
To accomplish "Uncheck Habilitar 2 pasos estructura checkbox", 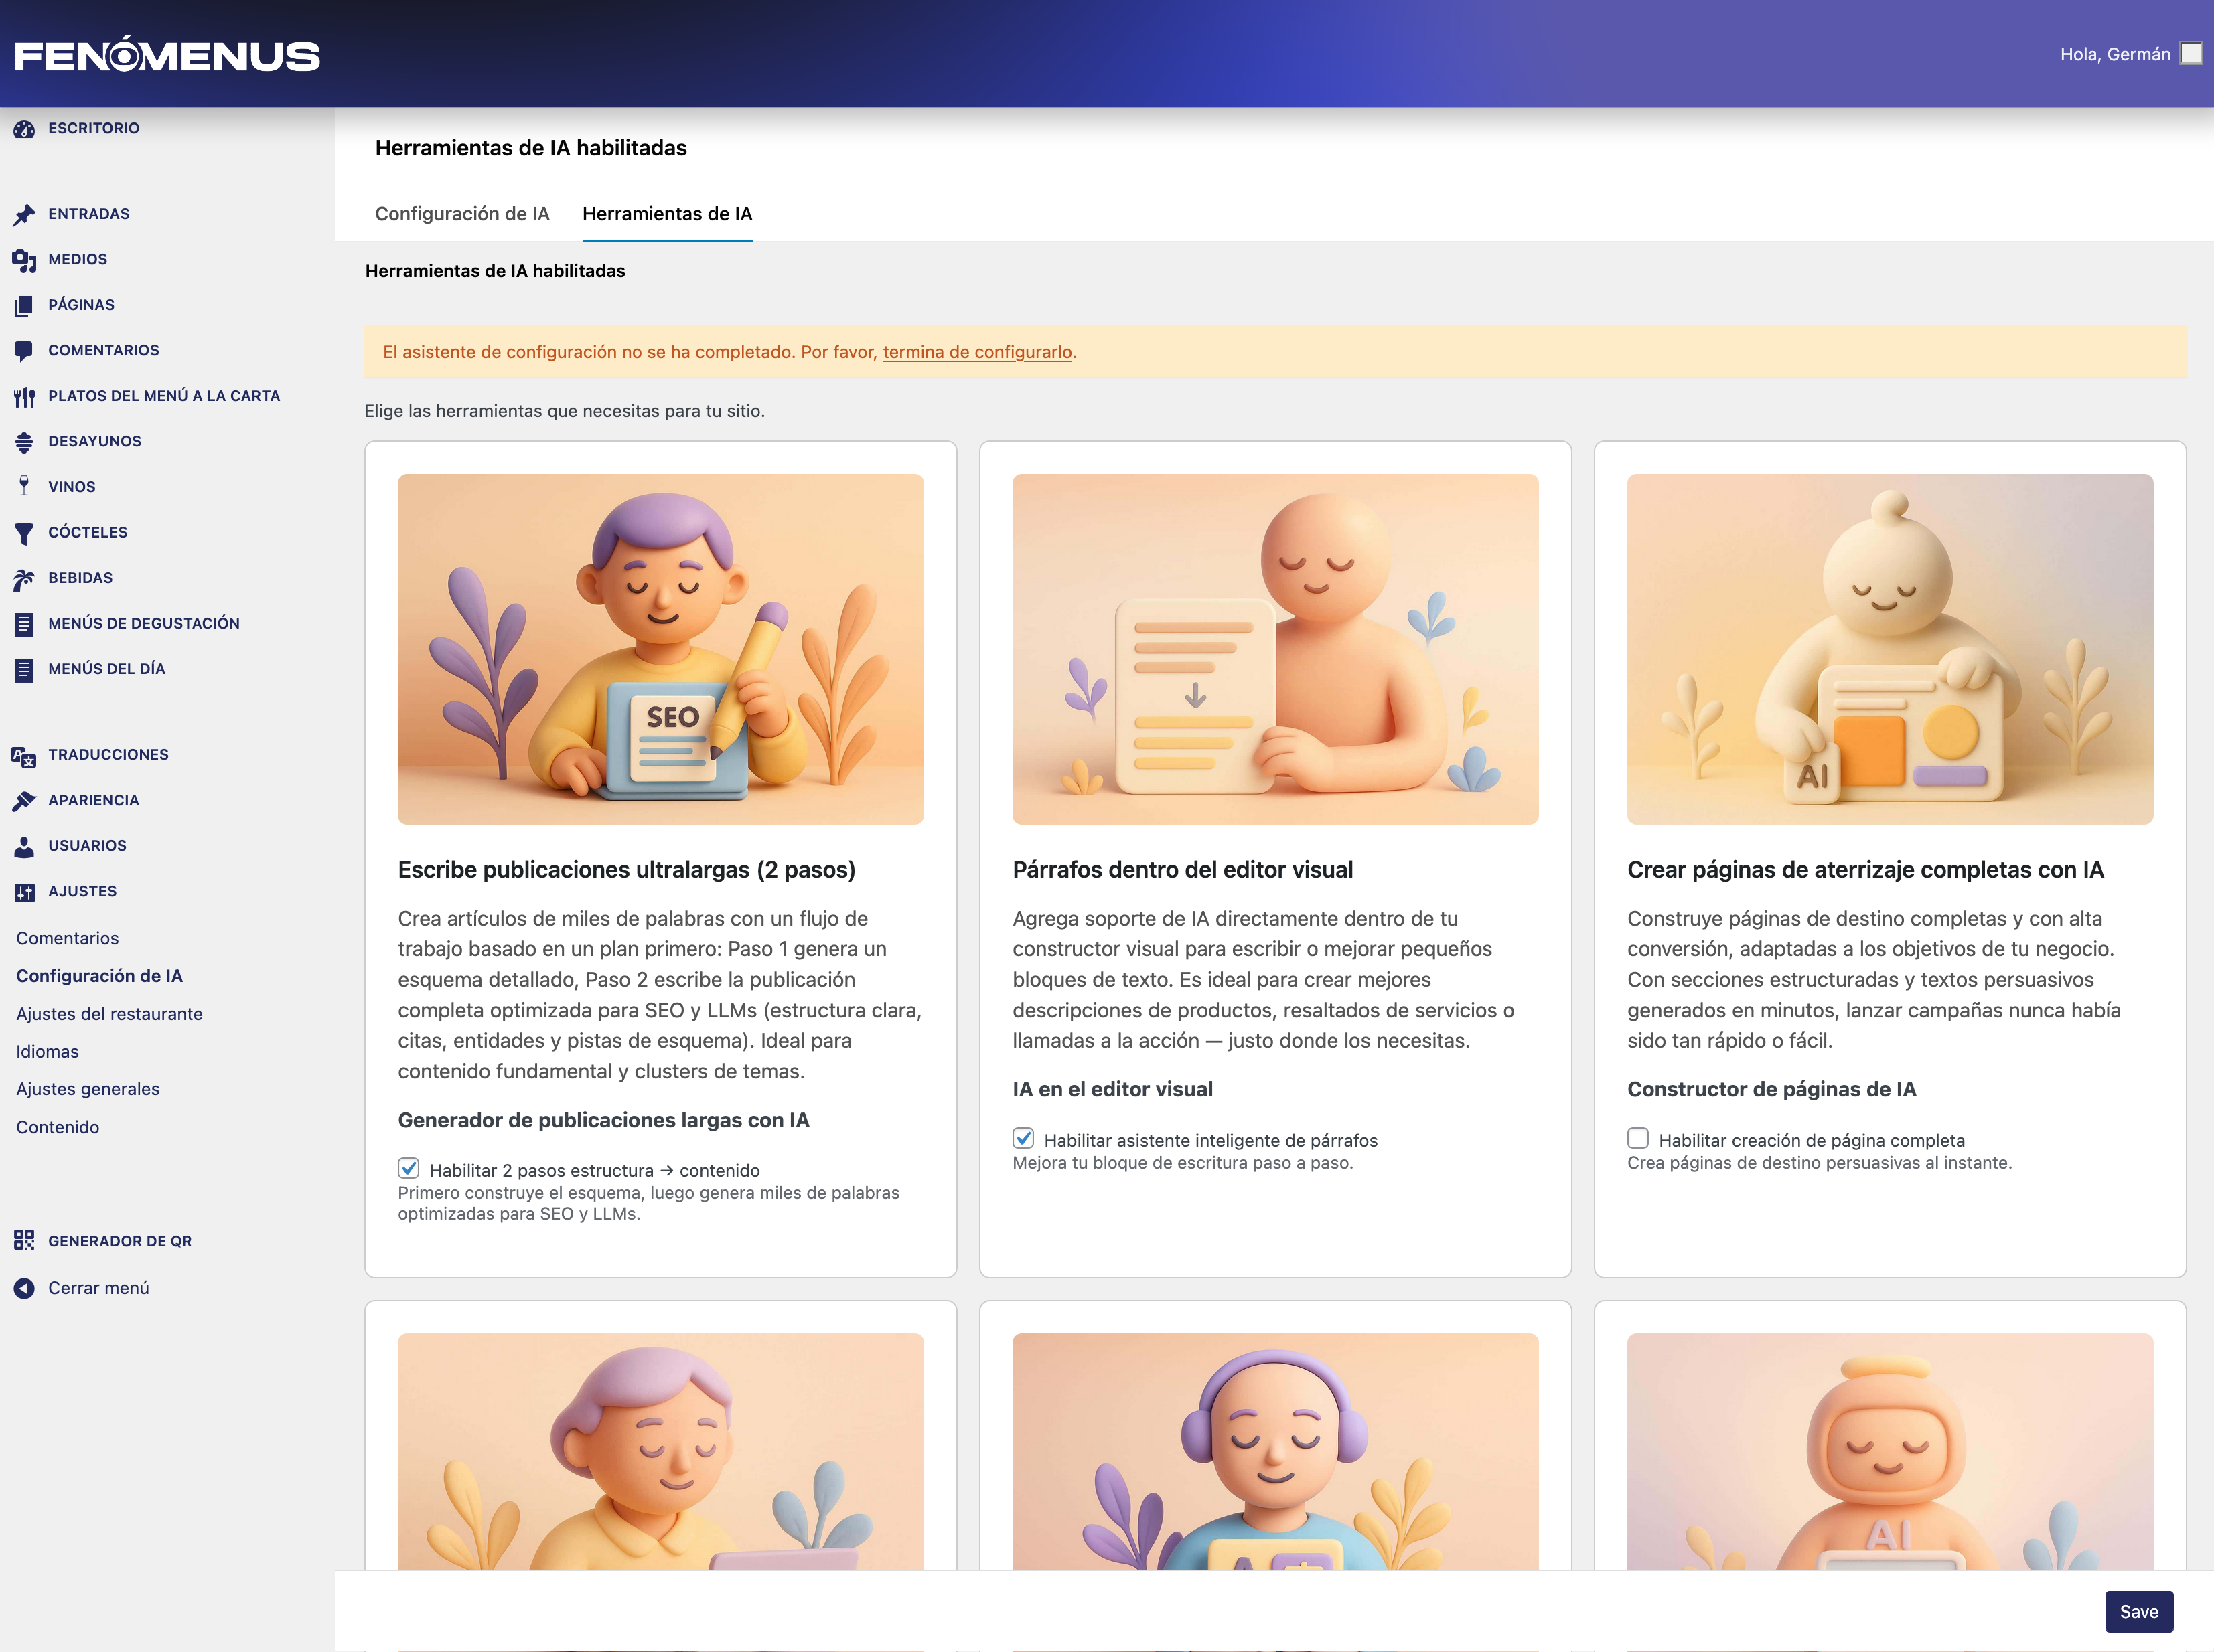I will tap(409, 1168).
